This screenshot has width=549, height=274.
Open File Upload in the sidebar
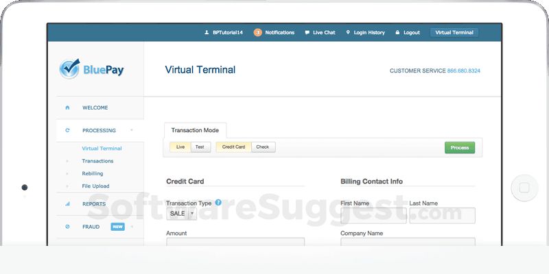95,186
